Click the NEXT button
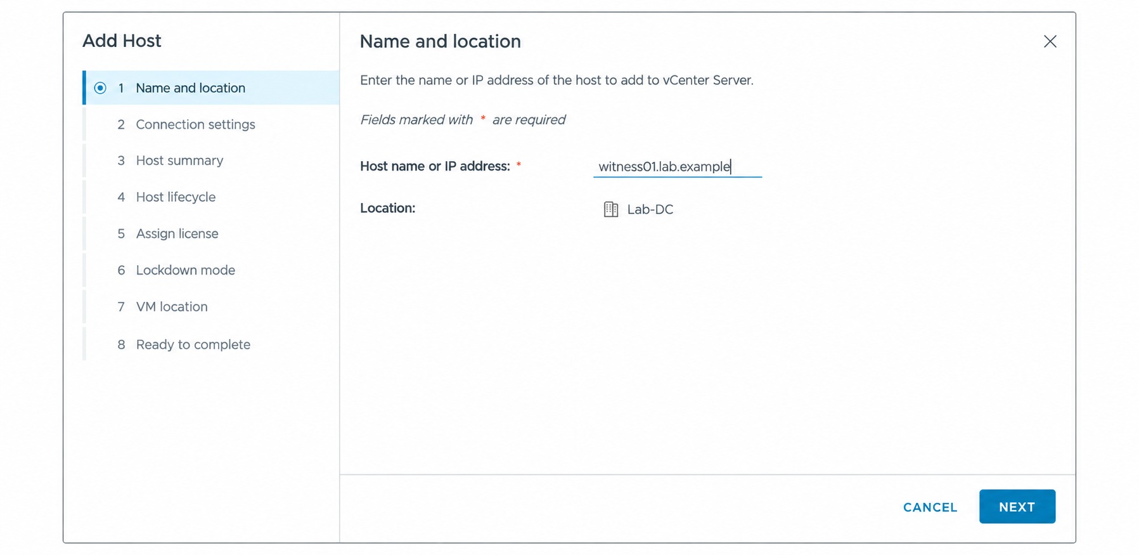This screenshot has height=555, width=1139. pos(1017,506)
